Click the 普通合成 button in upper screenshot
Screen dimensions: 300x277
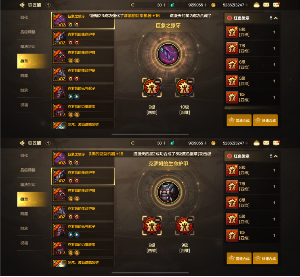point(239,120)
